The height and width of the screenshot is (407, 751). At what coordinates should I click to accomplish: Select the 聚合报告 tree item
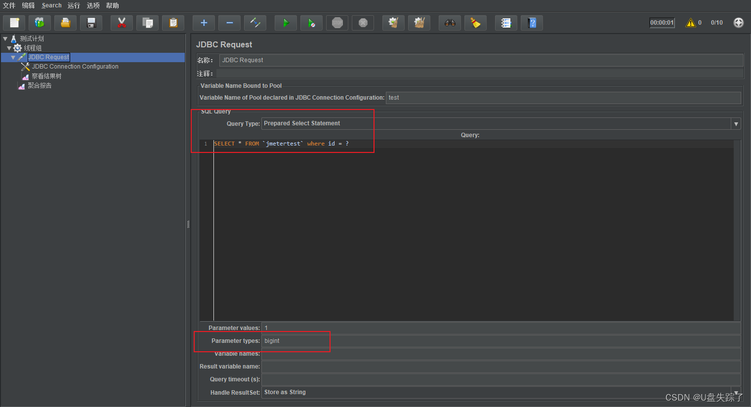tap(40, 85)
